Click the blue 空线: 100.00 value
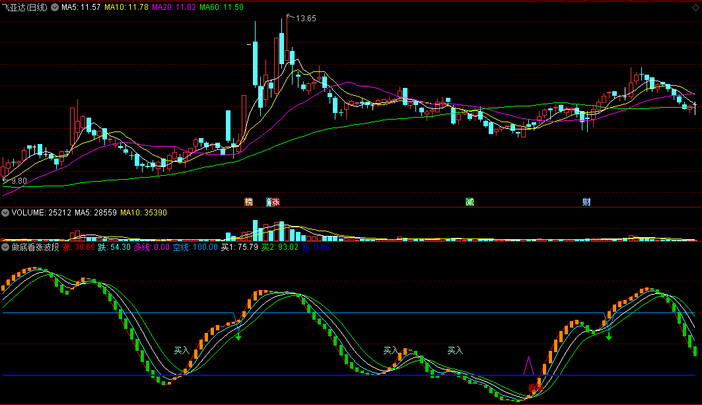The width and height of the screenshot is (702, 405). [195, 247]
